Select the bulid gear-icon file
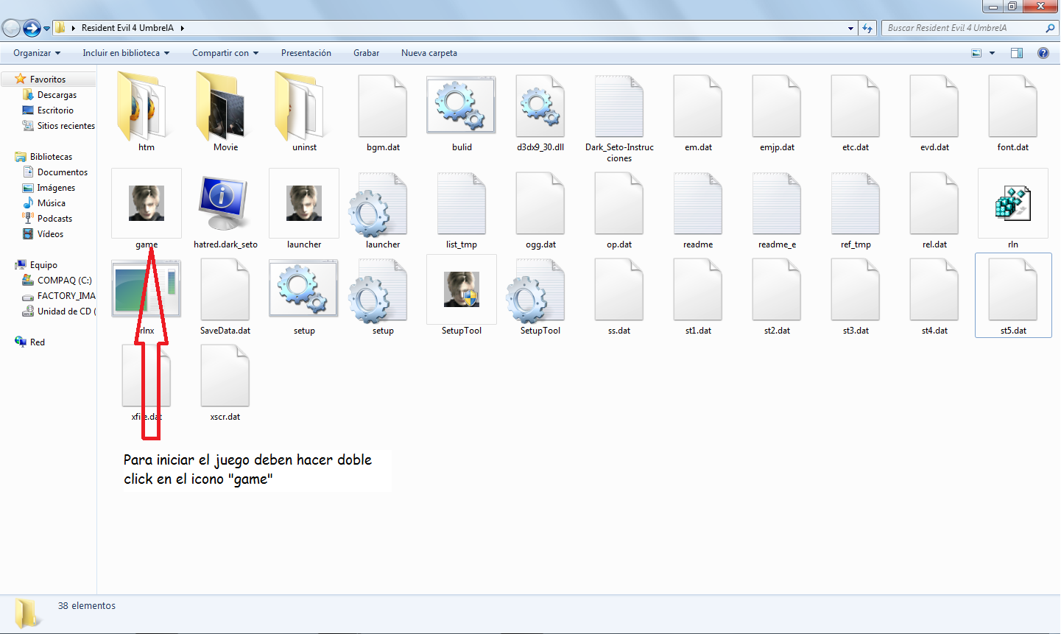The width and height of the screenshot is (1061, 634). pyautogui.click(x=462, y=112)
